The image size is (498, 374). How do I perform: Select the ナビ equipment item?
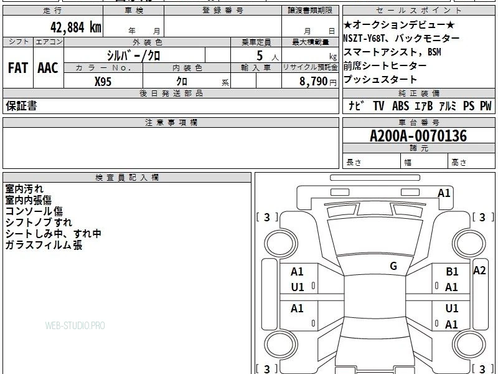pos(356,105)
